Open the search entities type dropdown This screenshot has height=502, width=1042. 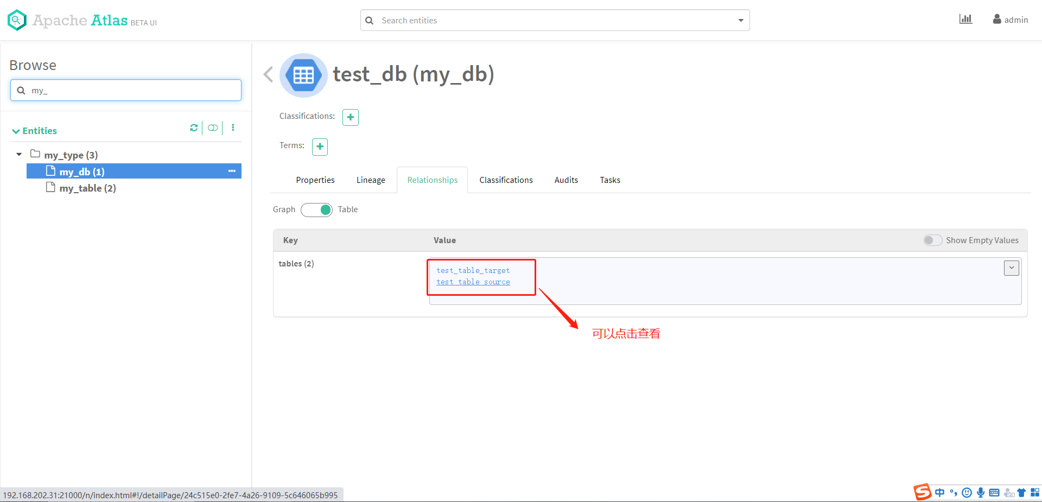(x=740, y=20)
